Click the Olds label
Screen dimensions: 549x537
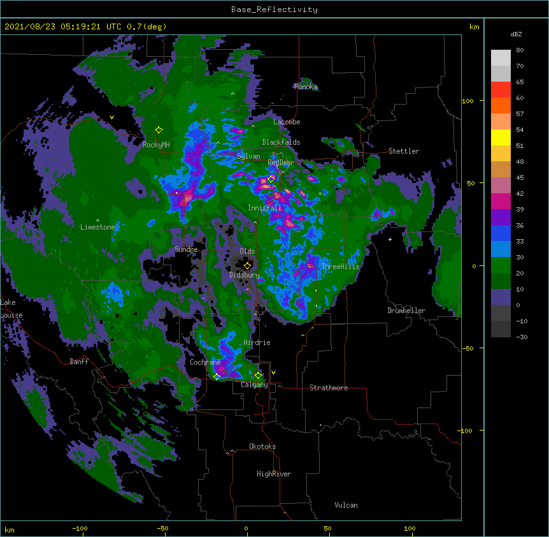tap(247, 251)
